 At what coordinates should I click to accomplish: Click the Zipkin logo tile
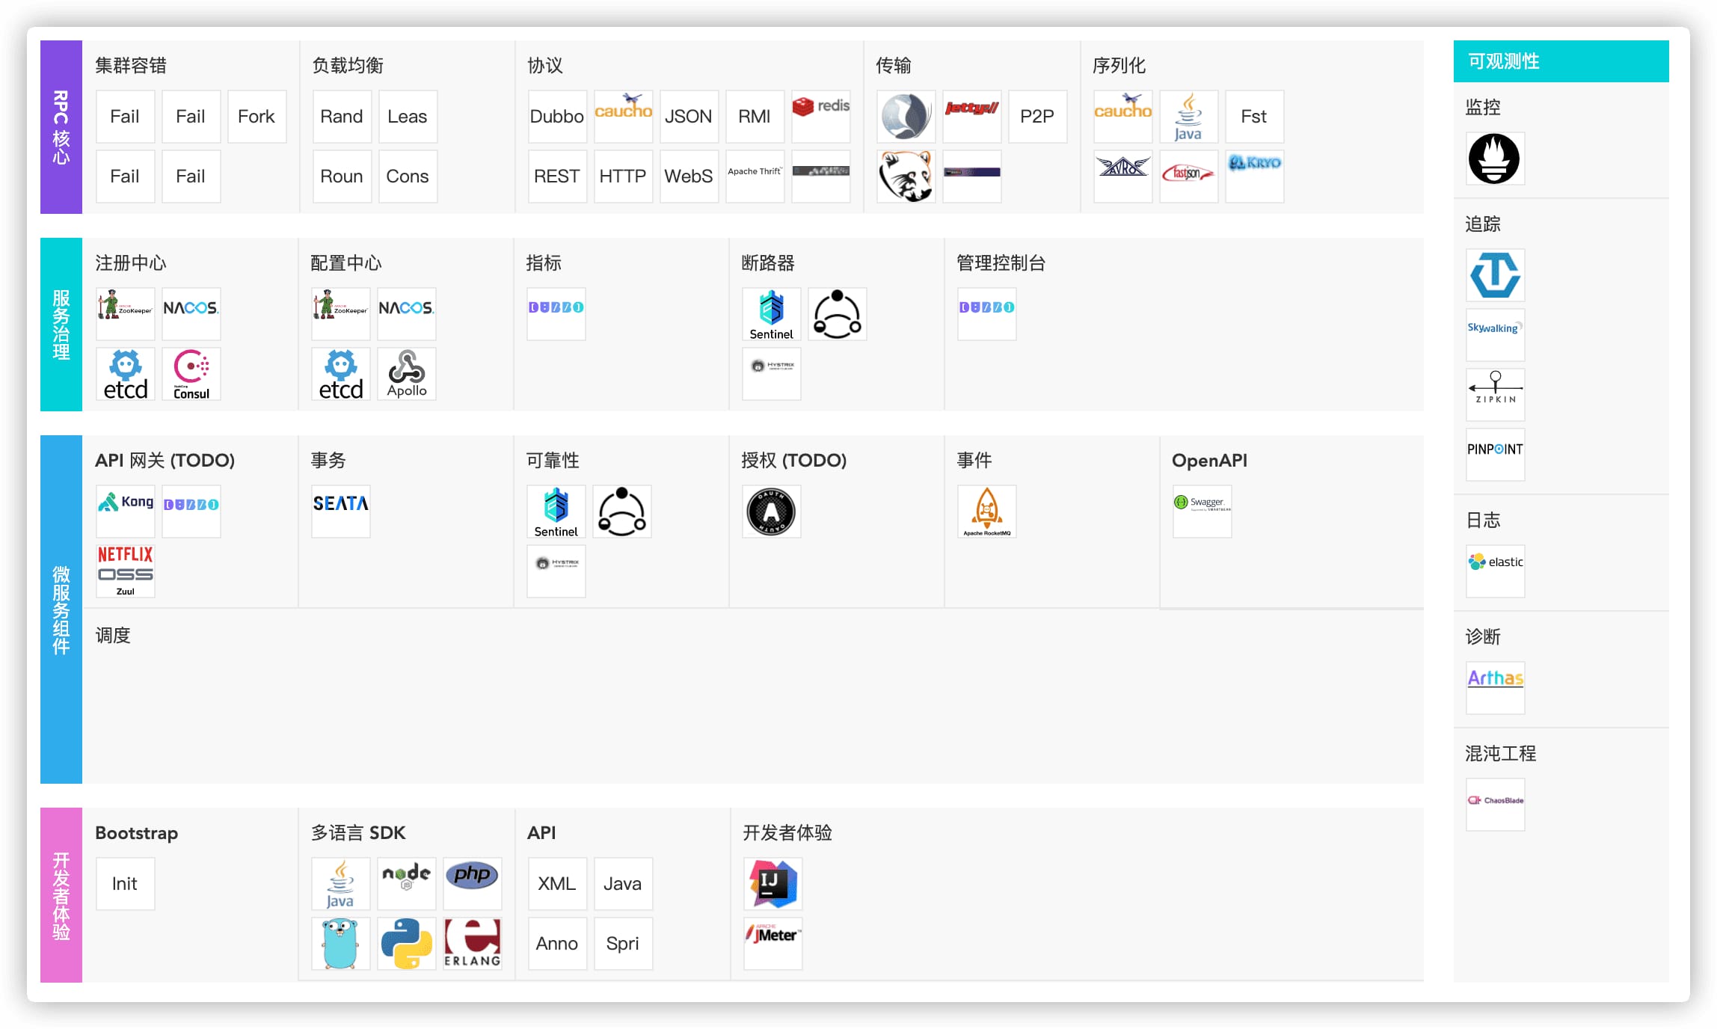tap(1495, 395)
